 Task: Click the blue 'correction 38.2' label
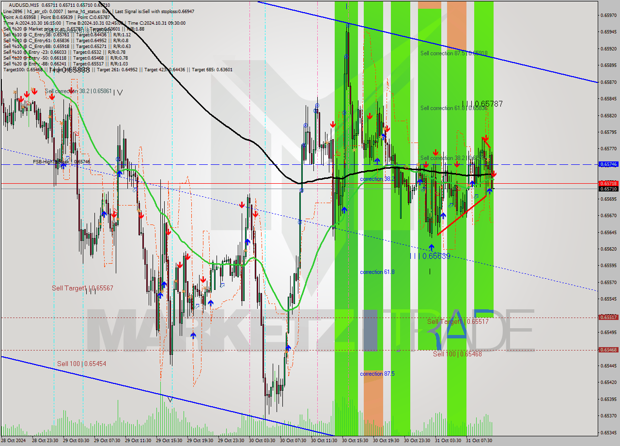point(377,179)
